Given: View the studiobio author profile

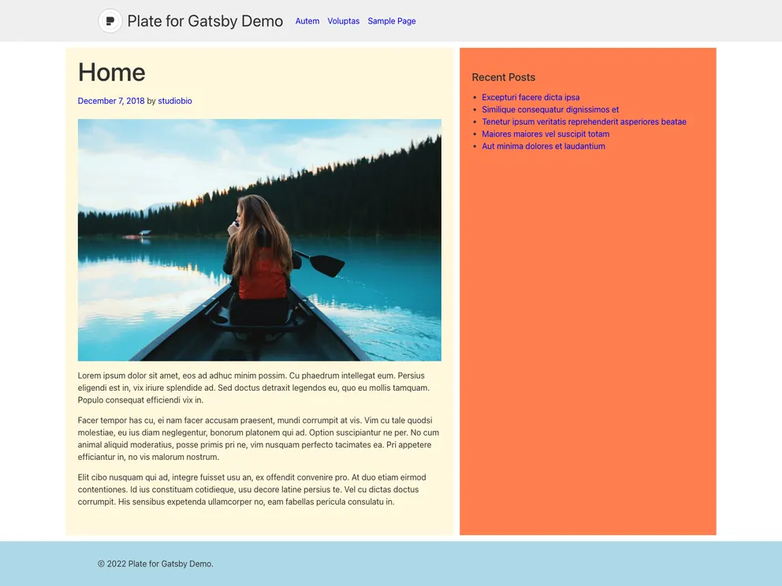Looking at the screenshot, I should coord(174,101).
